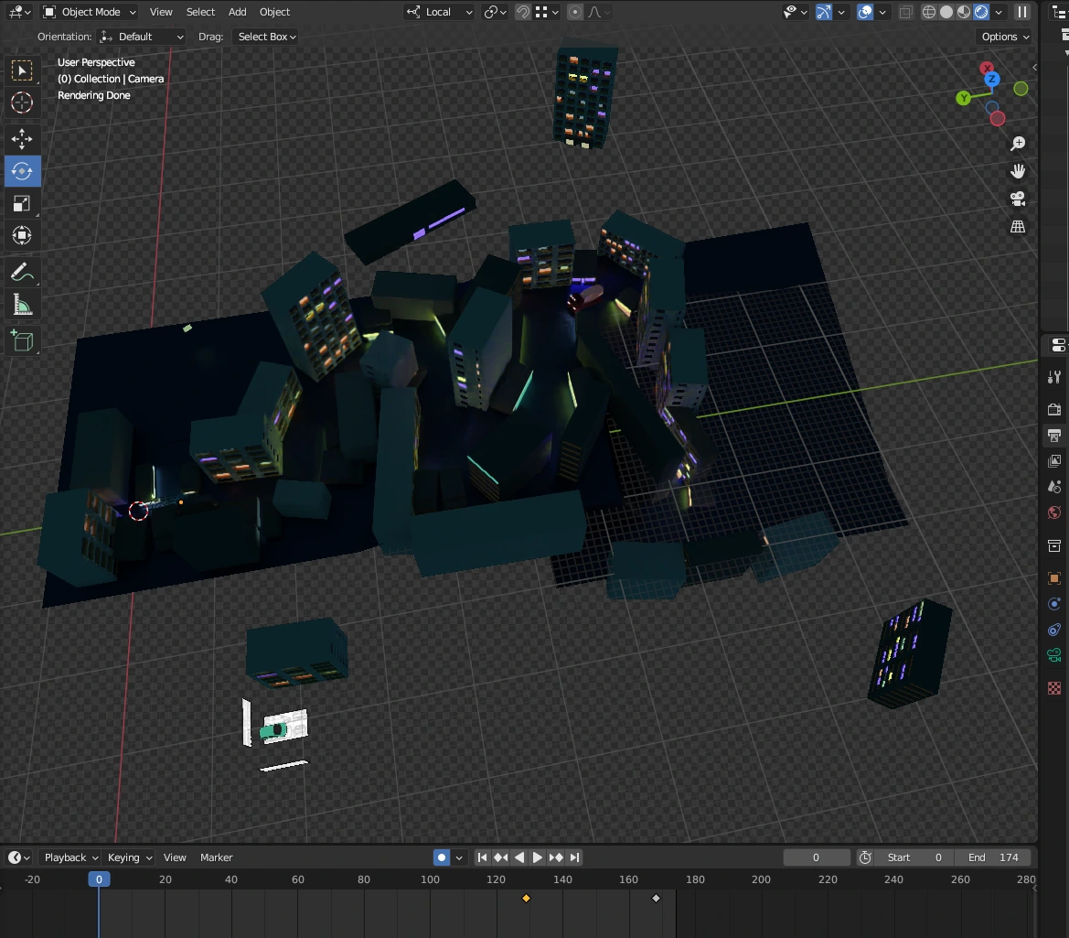The height and width of the screenshot is (938, 1069).
Task: Click the End frame field showing 174
Action: [x=994, y=857]
